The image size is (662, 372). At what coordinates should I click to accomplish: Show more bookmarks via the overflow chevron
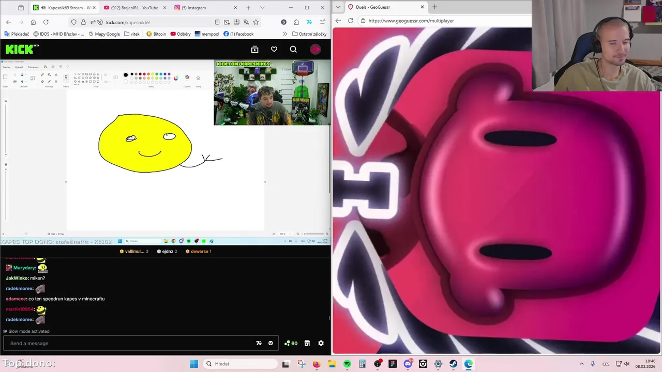pos(284,34)
